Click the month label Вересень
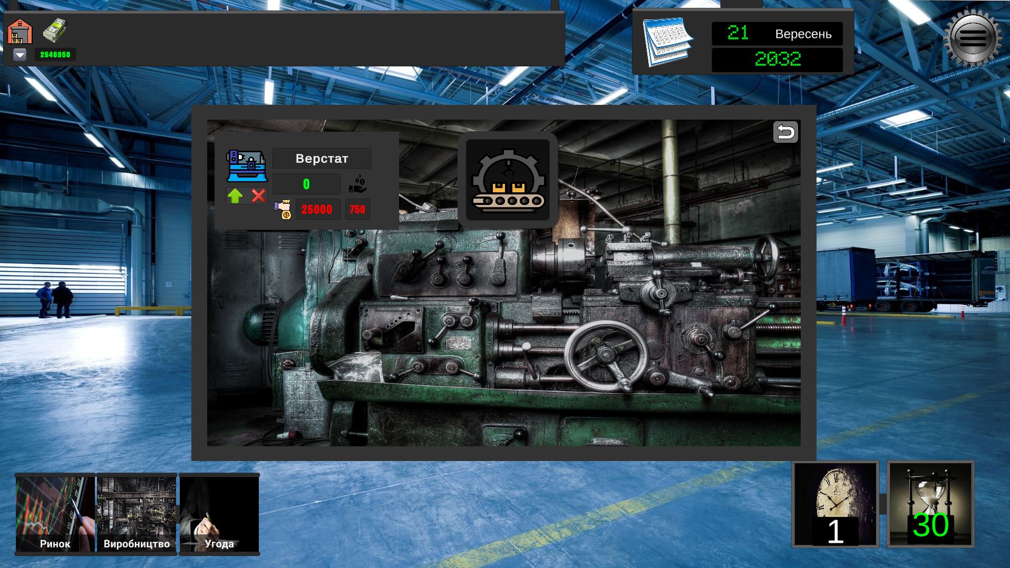Screen dimensions: 1010x568 [x=803, y=34]
